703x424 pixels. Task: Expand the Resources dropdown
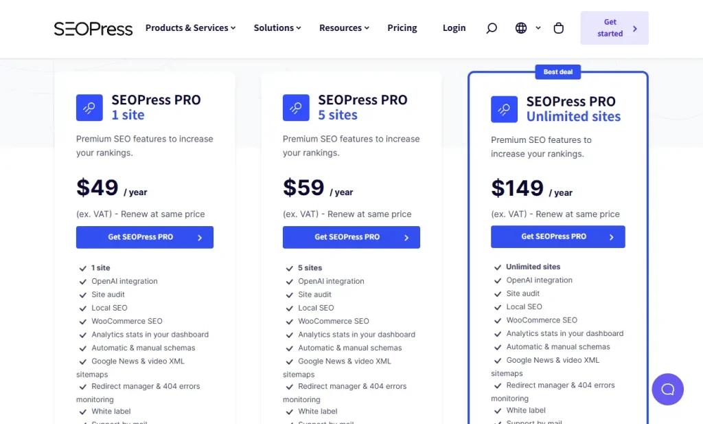pyautogui.click(x=344, y=28)
